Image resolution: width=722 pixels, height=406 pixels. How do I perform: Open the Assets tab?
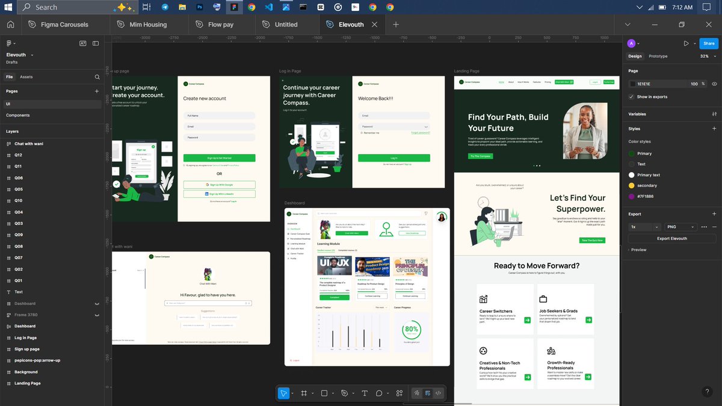[x=26, y=77]
